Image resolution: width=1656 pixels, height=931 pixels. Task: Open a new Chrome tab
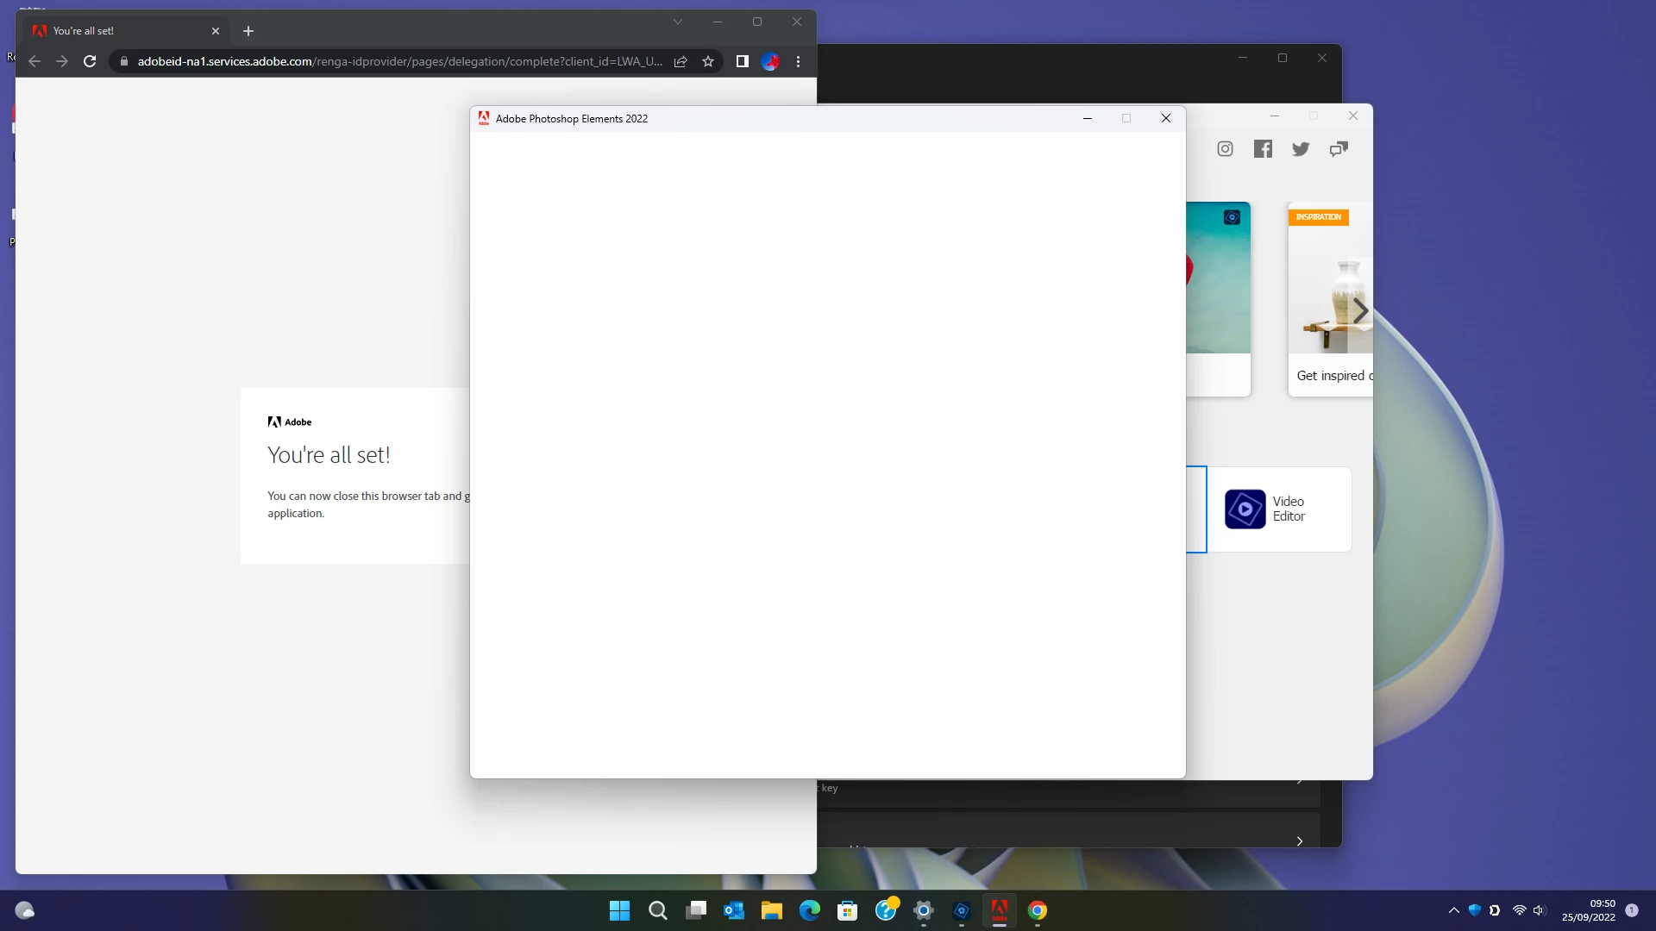coord(248,31)
